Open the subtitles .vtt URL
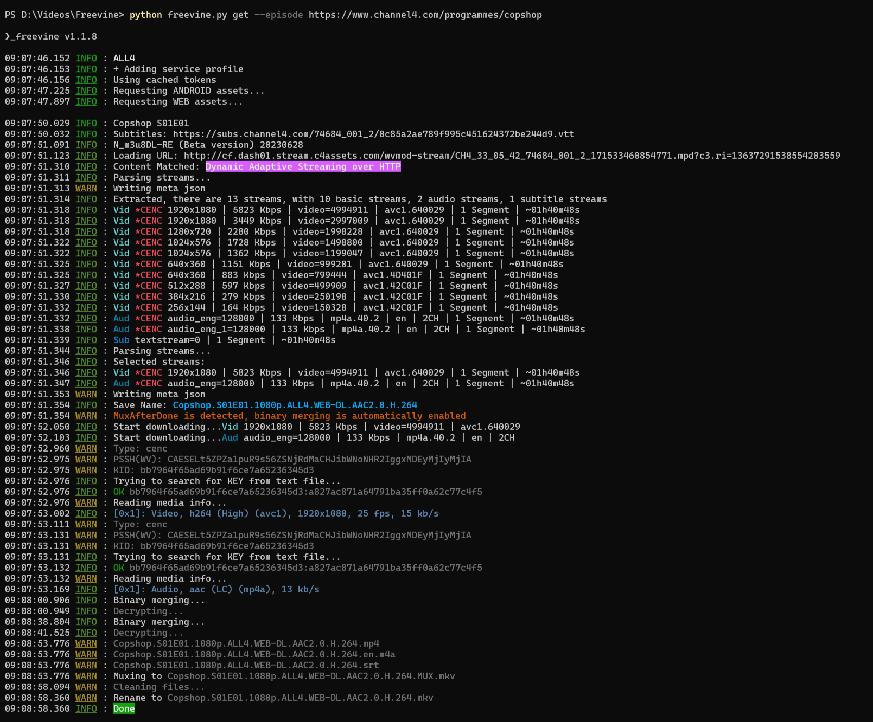 373,134
